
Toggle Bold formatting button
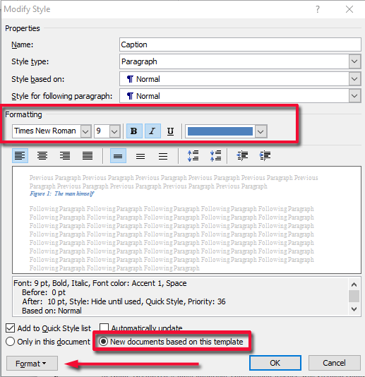click(x=134, y=131)
